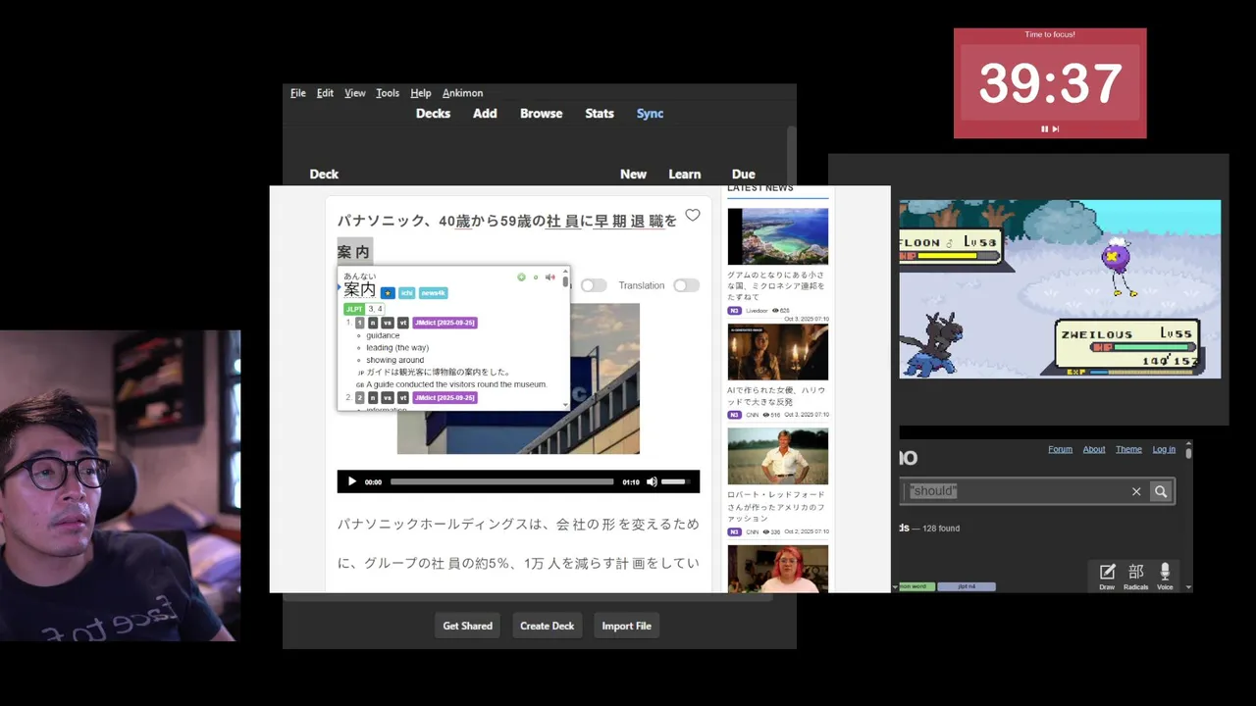The height and width of the screenshot is (706, 1256).
Task: Mute the article audio player
Action: [652, 481]
